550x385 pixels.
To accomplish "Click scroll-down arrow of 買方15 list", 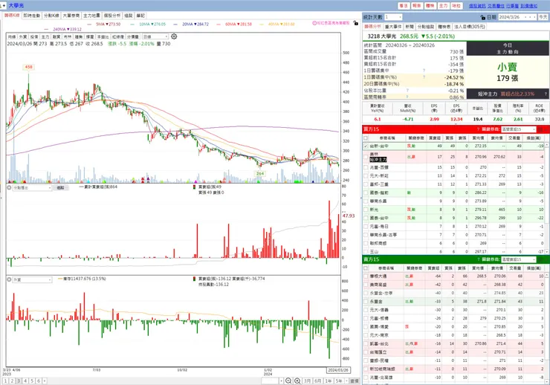I will coord(548,252).
